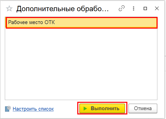The width and height of the screenshot is (166, 119).
Task: Click the vertical dots beside the chain icon
Action: click(x=133, y=8)
